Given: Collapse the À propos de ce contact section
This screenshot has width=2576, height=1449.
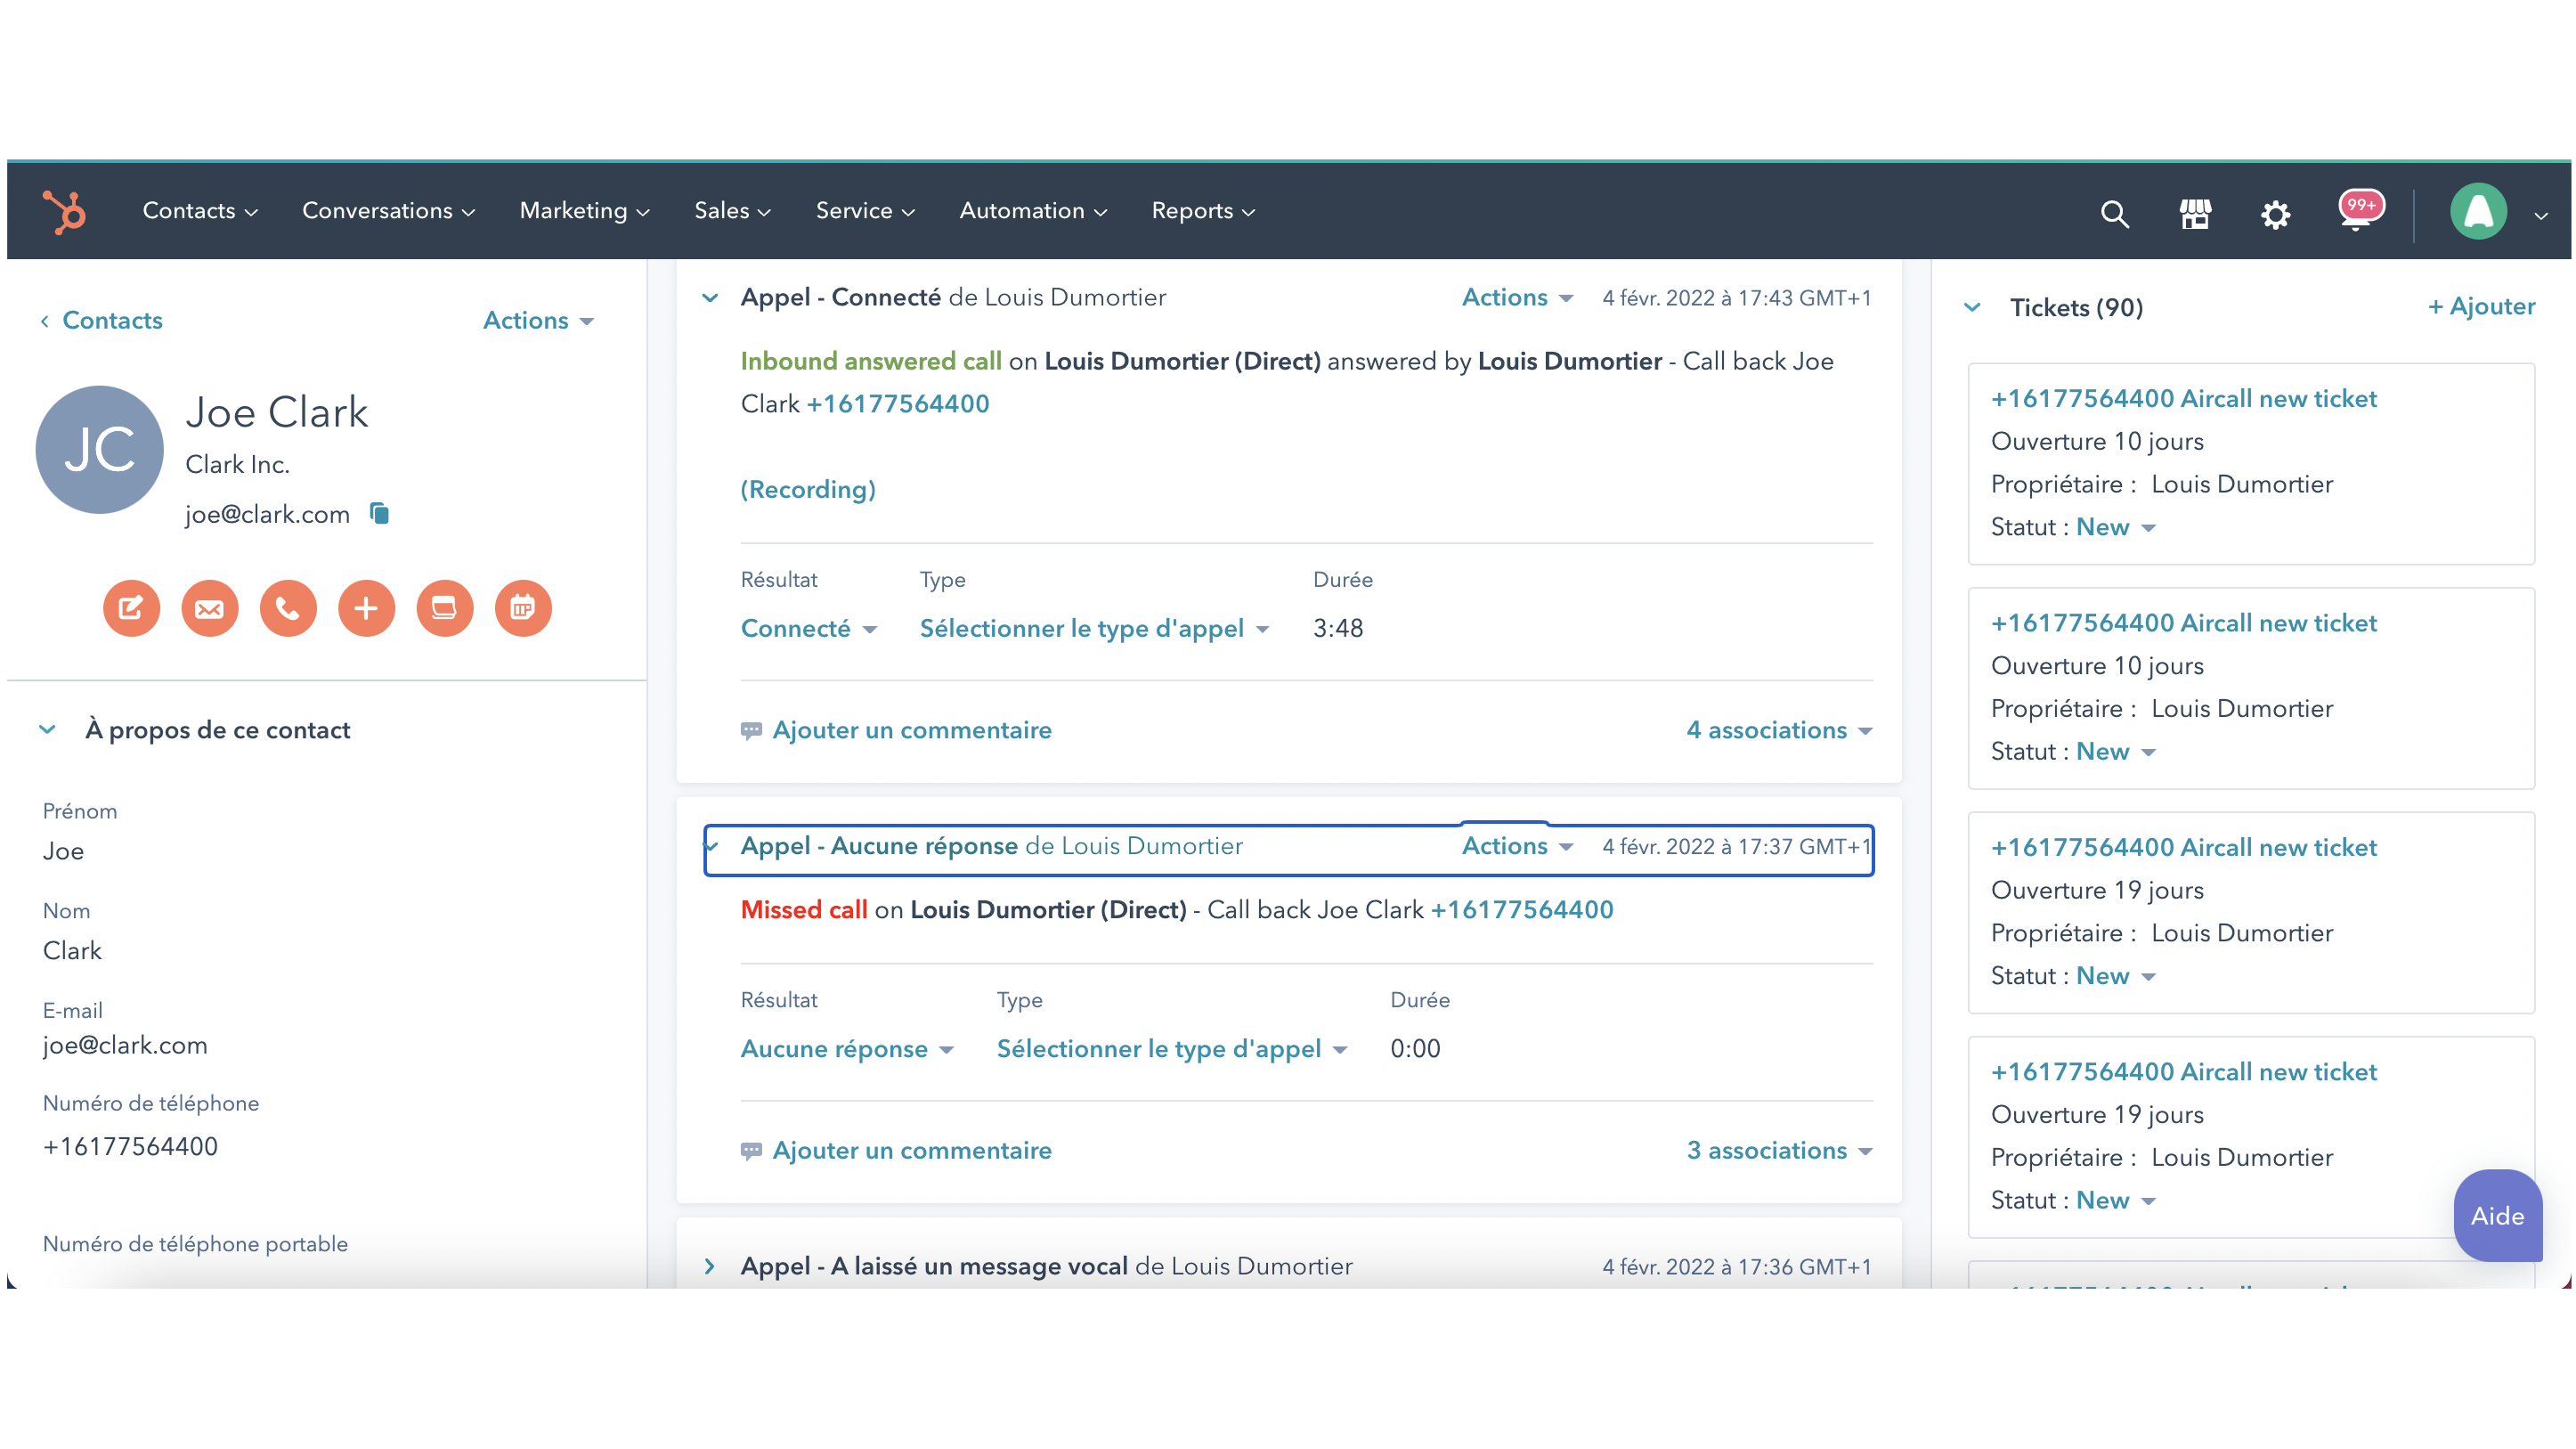Looking at the screenshot, I should tap(47, 730).
